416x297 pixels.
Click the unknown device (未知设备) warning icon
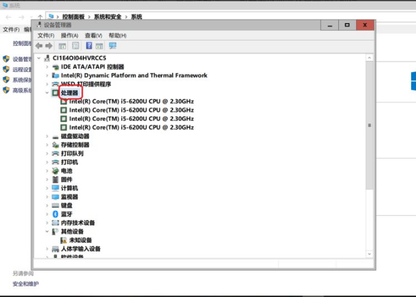point(64,240)
